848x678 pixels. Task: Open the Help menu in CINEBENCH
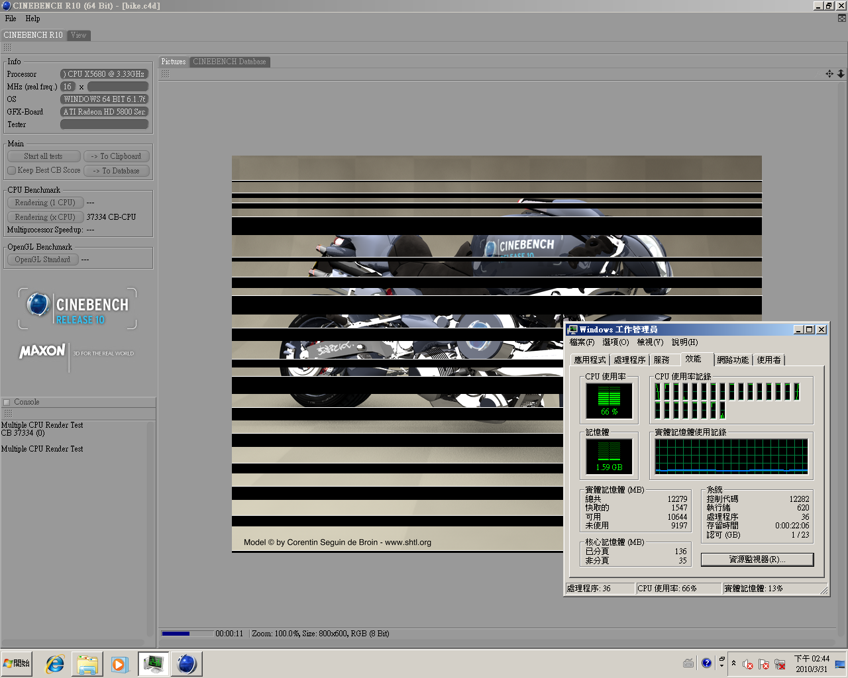(x=32, y=19)
